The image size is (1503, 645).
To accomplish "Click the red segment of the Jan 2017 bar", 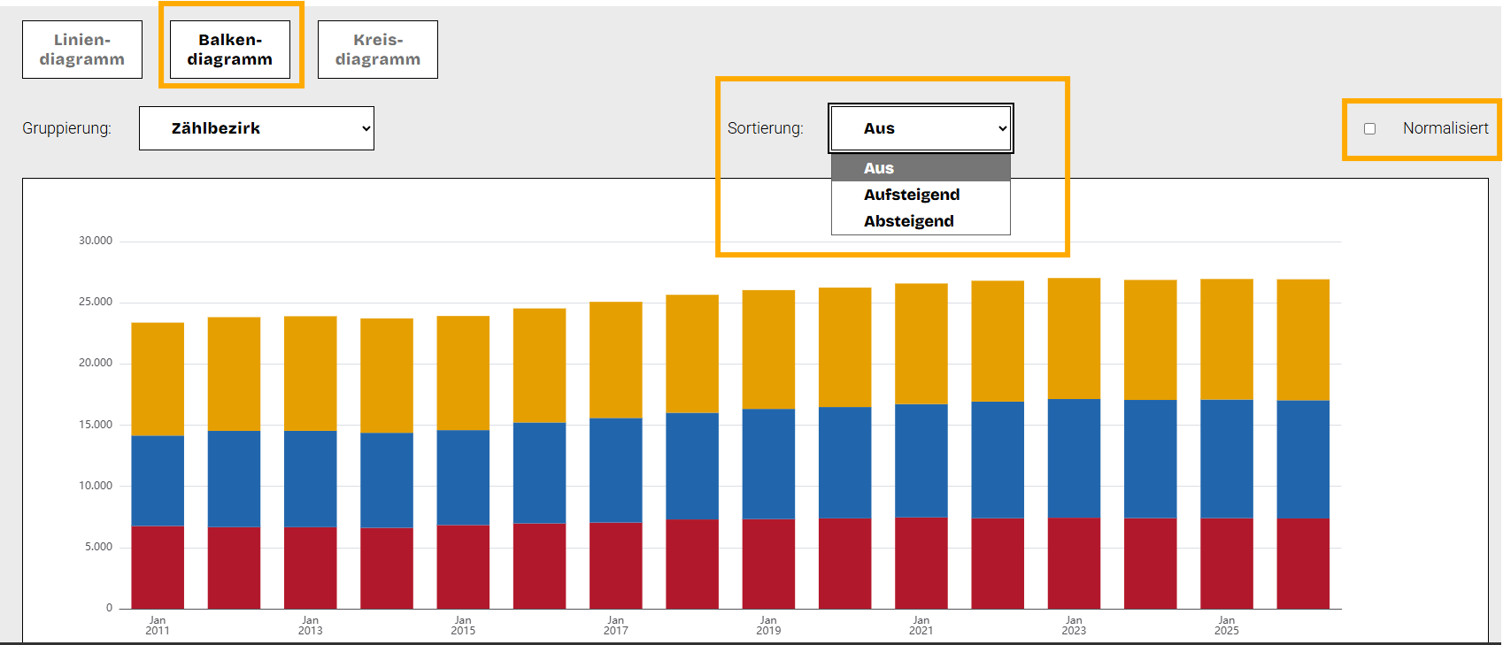I will (x=616, y=565).
